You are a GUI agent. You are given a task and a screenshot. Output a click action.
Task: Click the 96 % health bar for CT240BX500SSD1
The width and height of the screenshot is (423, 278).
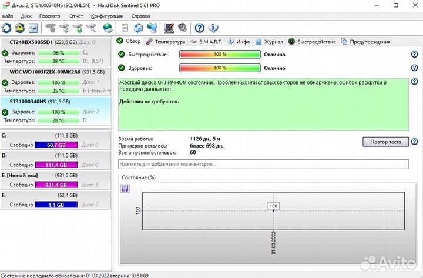pos(59,53)
